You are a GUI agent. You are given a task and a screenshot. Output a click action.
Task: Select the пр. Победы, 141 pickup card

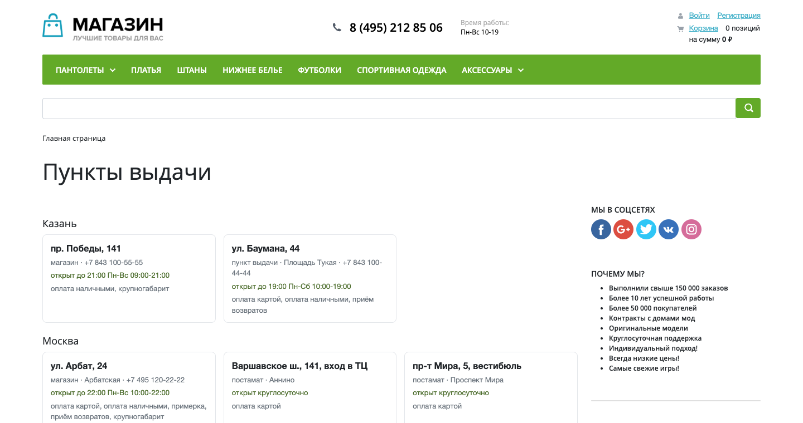(x=129, y=278)
